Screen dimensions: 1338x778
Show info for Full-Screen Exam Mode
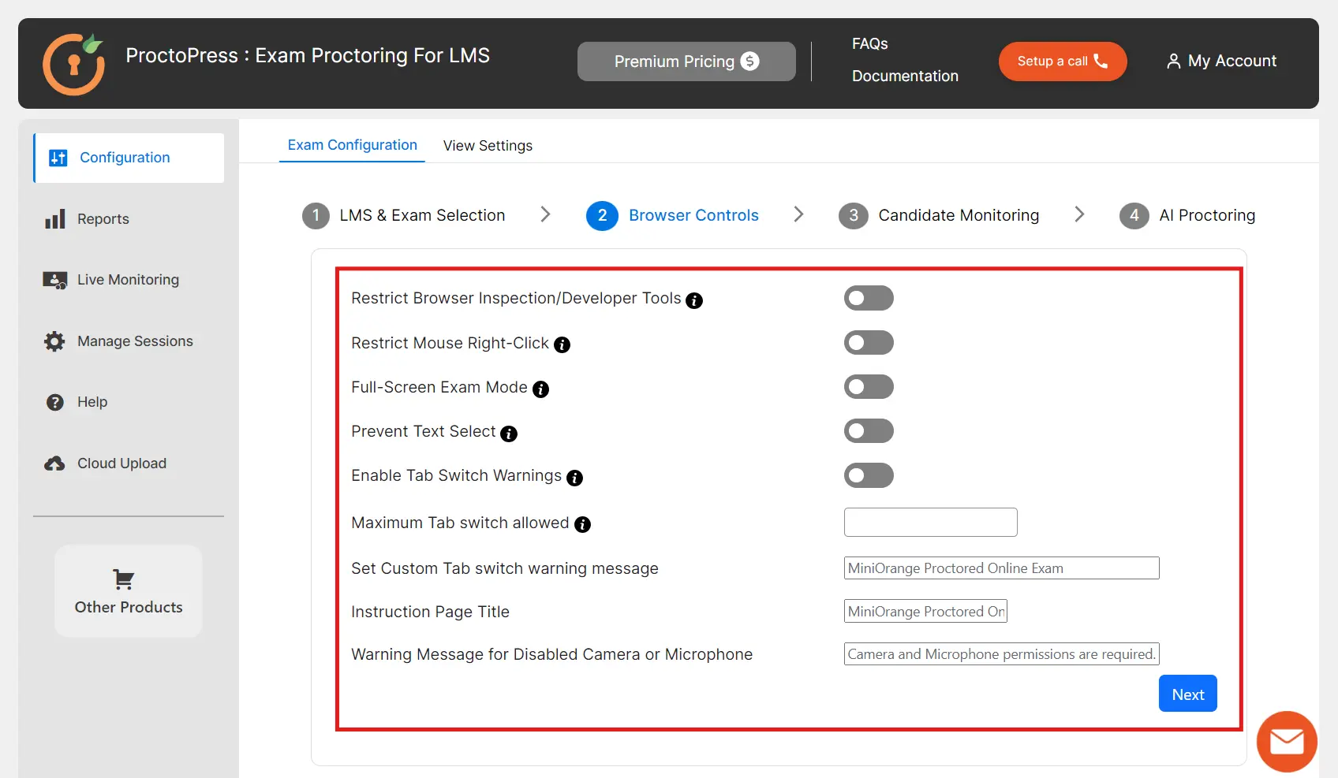(540, 389)
